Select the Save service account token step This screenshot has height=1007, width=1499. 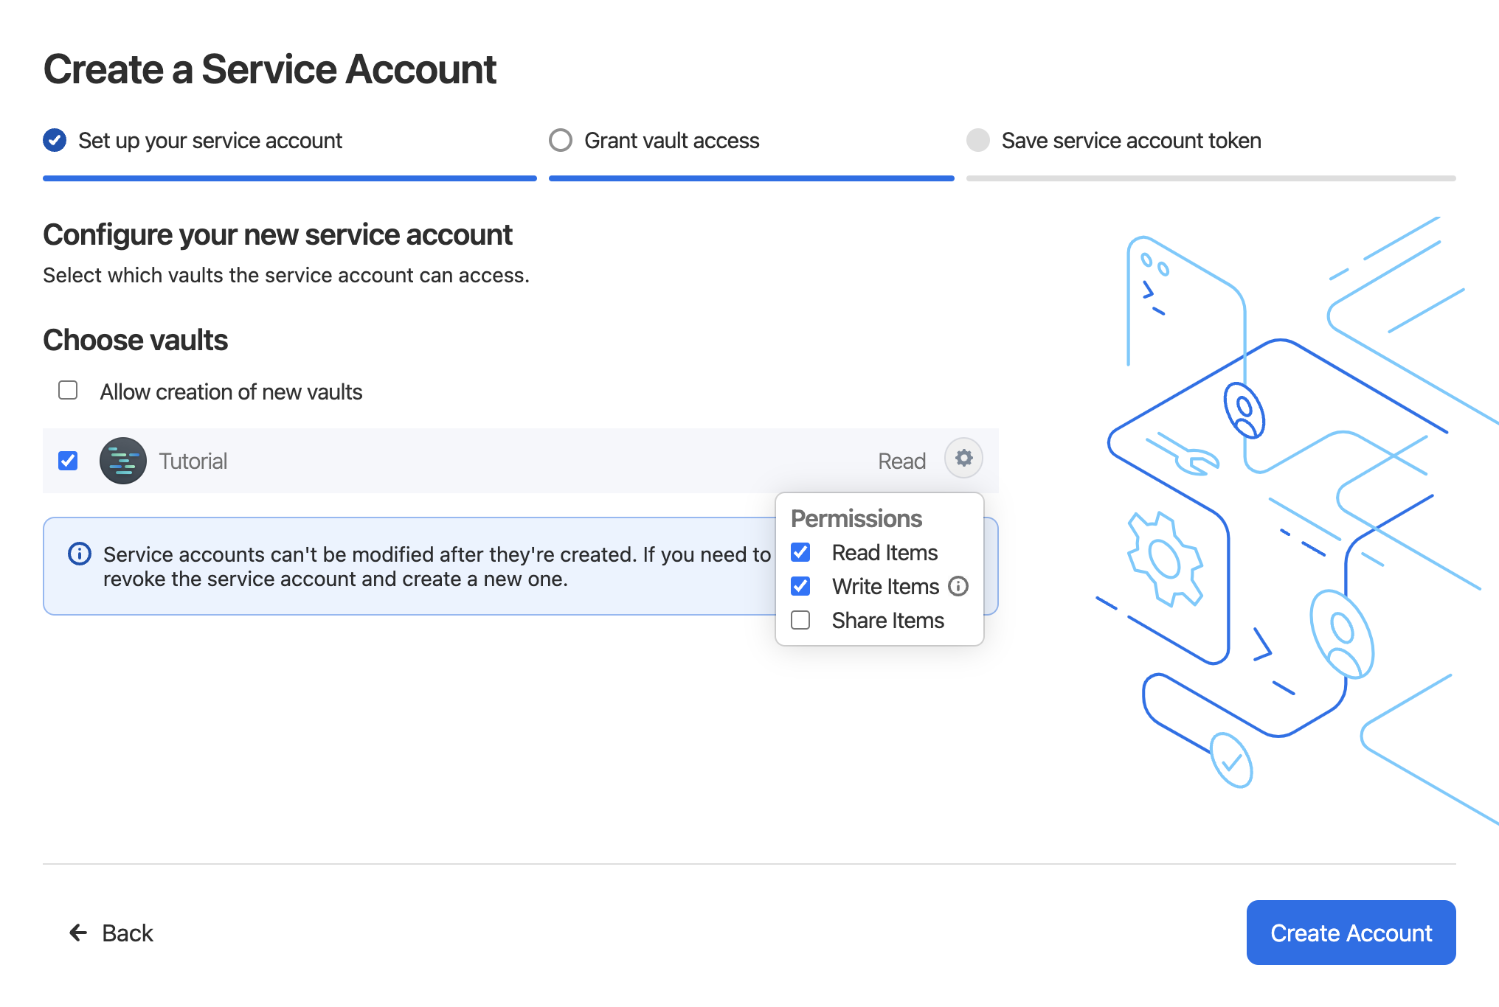coord(1131,140)
